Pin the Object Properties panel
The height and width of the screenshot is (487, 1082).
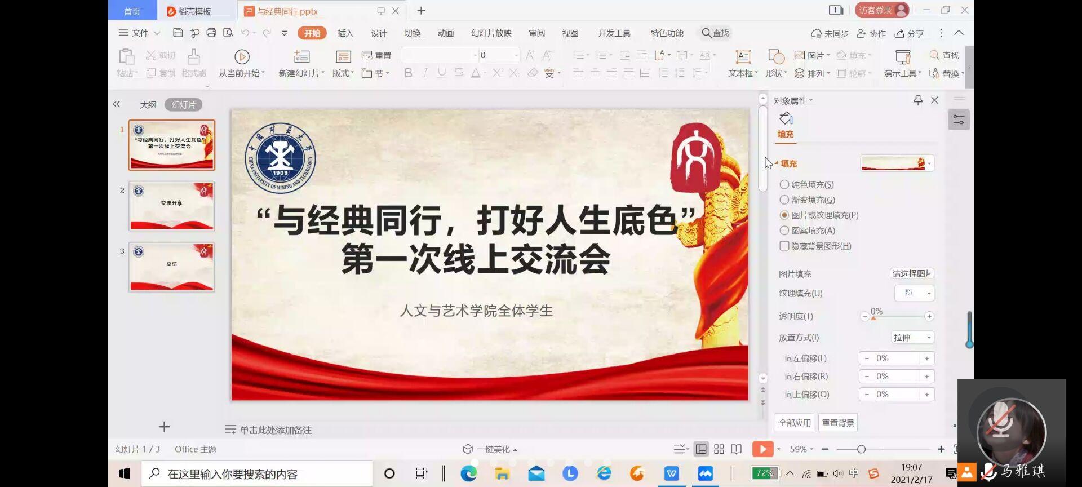[x=918, y=100]
